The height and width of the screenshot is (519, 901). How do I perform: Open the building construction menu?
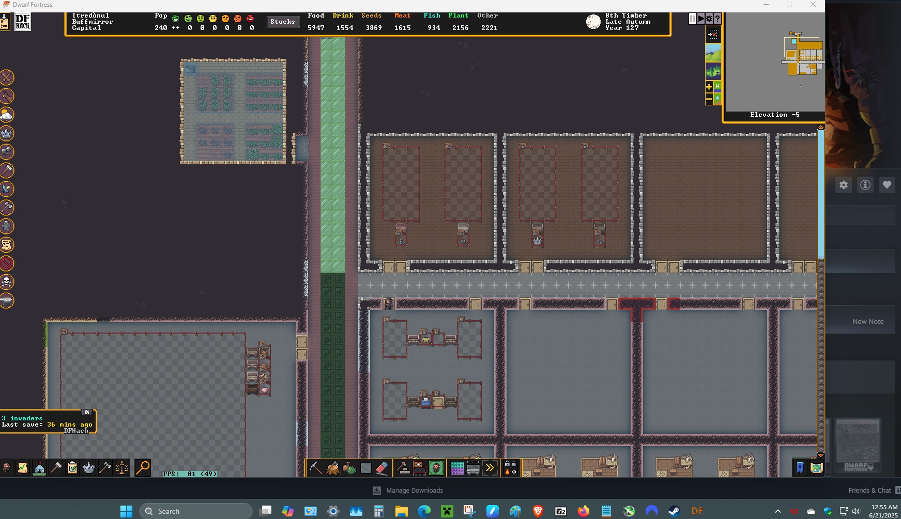(404, 468)
